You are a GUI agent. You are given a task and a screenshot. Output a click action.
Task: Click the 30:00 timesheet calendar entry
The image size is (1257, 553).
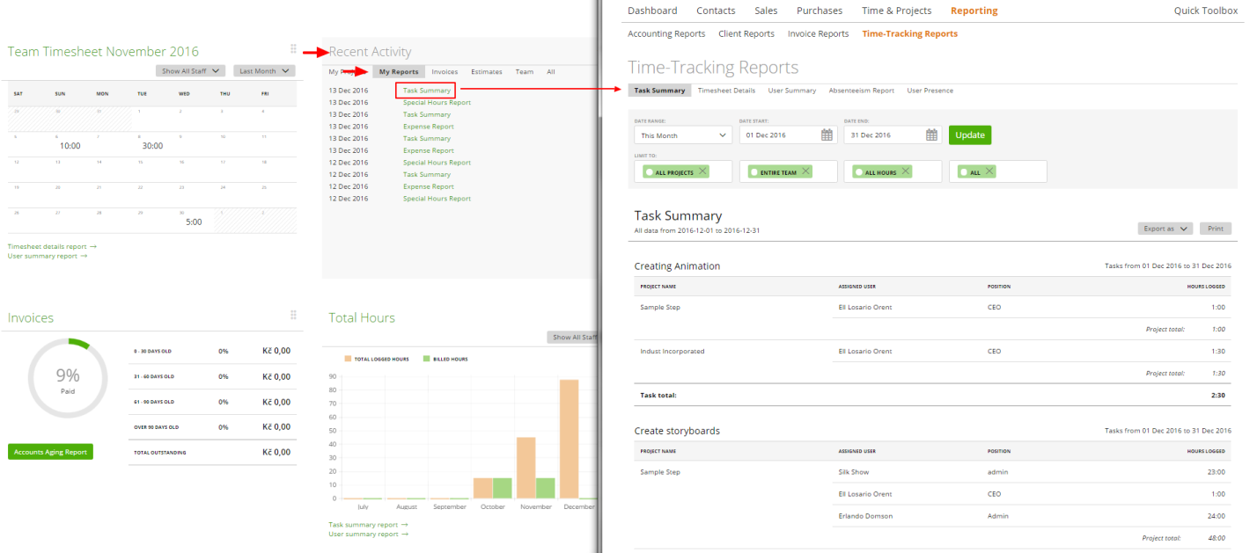click(x=152, y=146)
